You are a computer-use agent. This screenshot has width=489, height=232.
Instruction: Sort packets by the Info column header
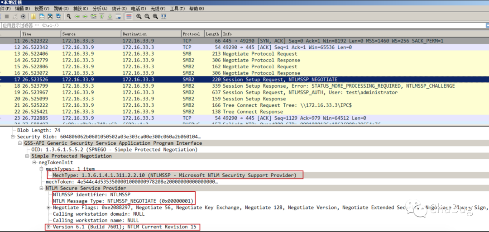point(355,34)
